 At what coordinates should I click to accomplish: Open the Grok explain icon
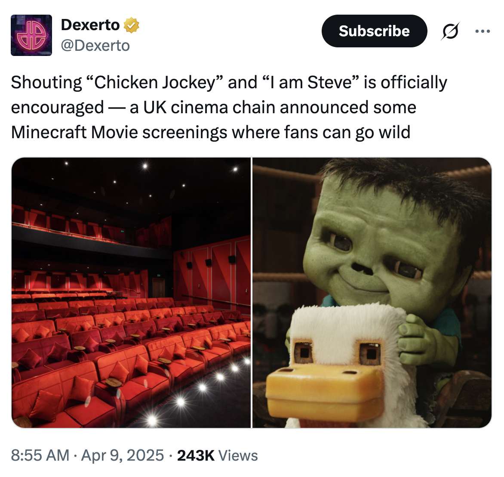(x=450, y=31)
